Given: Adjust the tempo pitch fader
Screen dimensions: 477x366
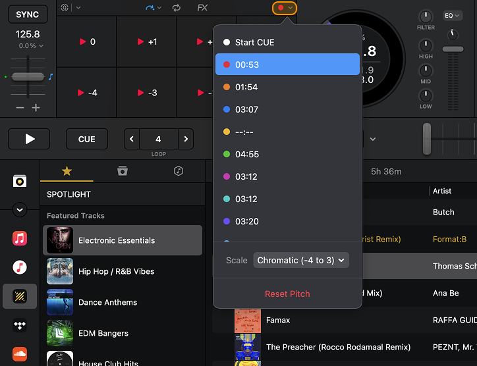Looking at the screenshot, I should pyautogui.click(x=28, y=76).
